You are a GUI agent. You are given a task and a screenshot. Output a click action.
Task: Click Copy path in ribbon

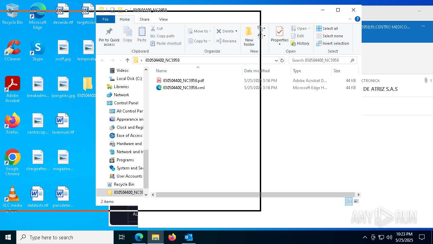162,36
